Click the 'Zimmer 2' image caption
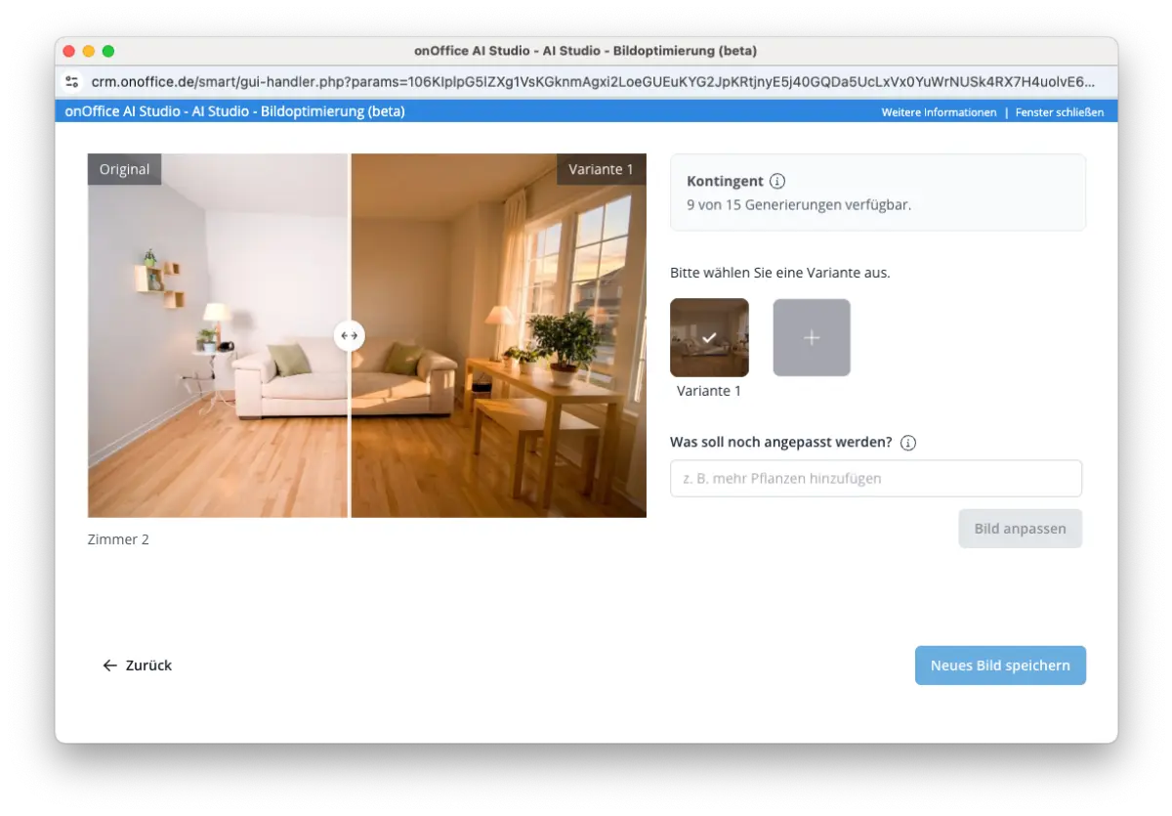This screenshot has height=816, width=1172. click(118, 539)
